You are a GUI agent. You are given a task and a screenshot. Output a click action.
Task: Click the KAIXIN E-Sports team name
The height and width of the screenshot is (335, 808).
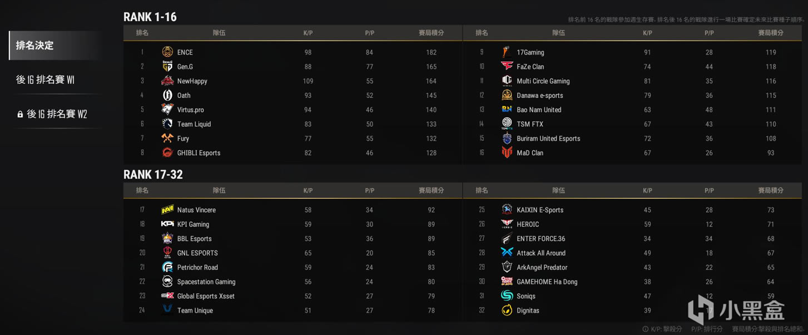pyautogui.click(x=540, y=210)
